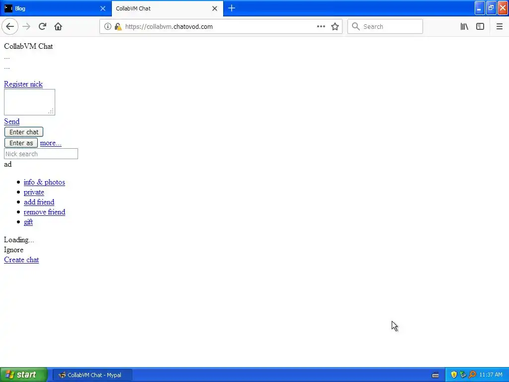Viewport: 509px width, 382px height.
Task: Click the orange magnifier tray icon
Action: pos(472,375)
